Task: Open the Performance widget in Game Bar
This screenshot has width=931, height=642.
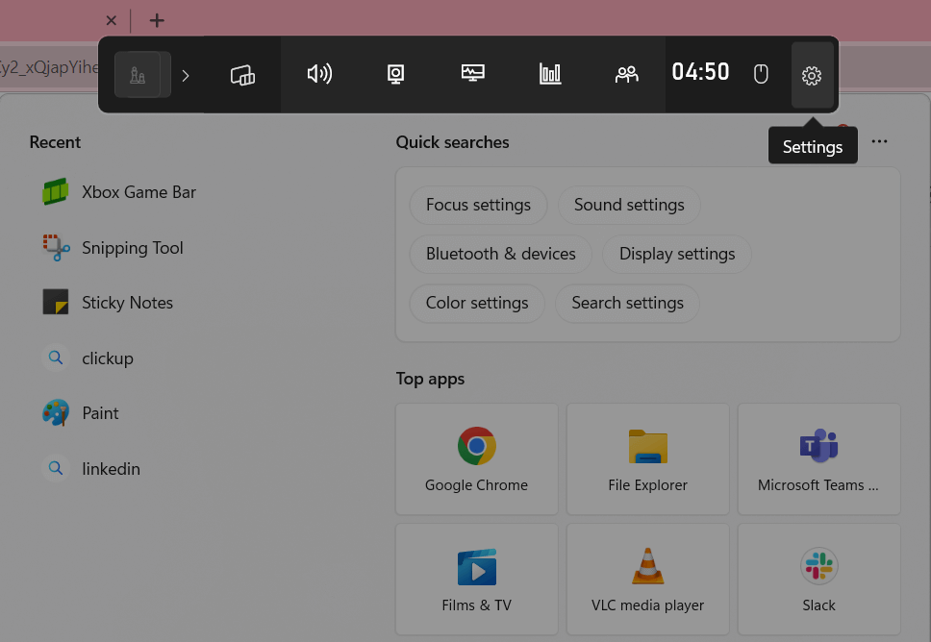Action: (472, 74)
